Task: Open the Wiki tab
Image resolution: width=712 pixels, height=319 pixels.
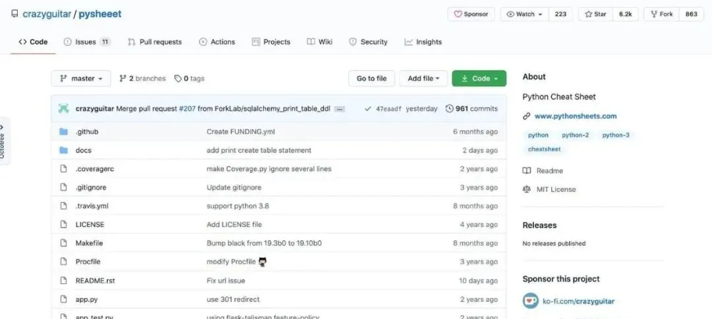Action: (320, 41)
